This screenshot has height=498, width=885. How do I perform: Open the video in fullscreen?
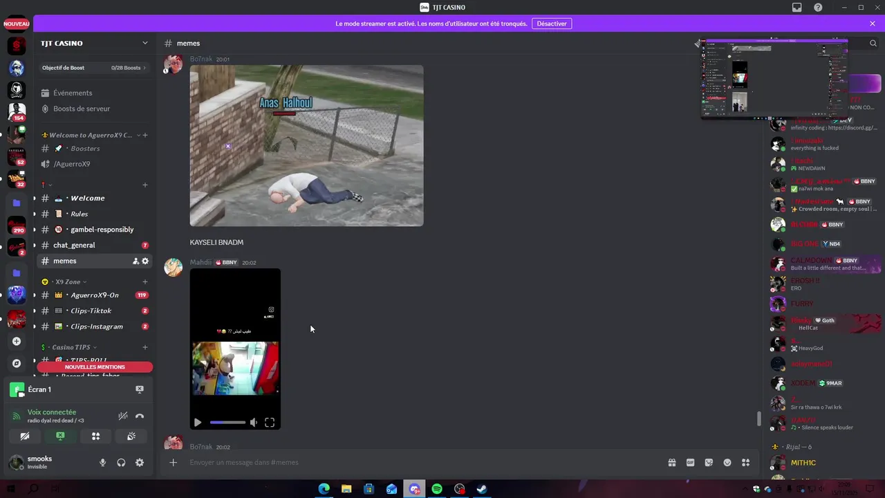(270, 423)
